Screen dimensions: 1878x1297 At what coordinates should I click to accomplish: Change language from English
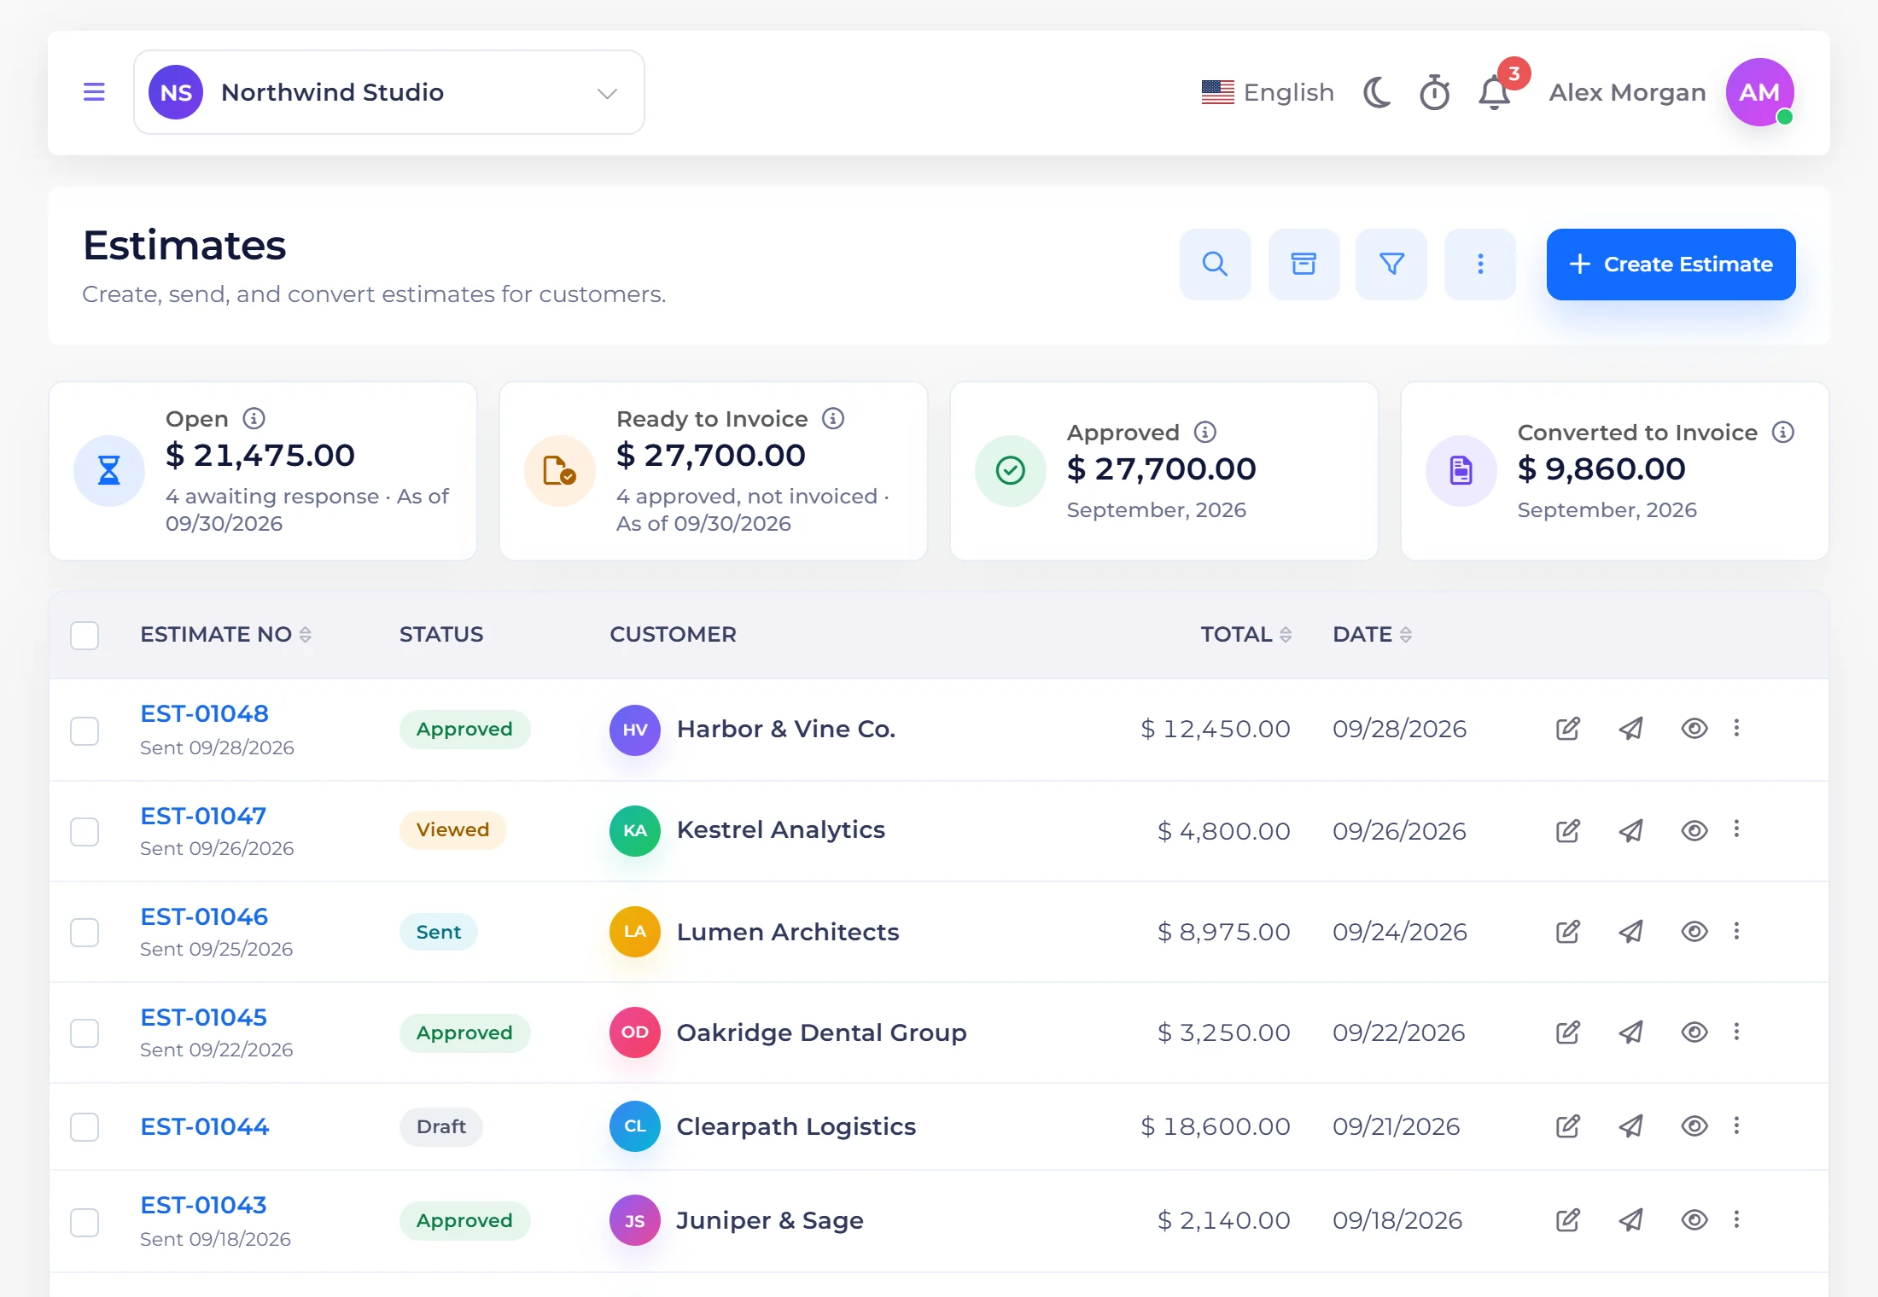(1268, 92)
